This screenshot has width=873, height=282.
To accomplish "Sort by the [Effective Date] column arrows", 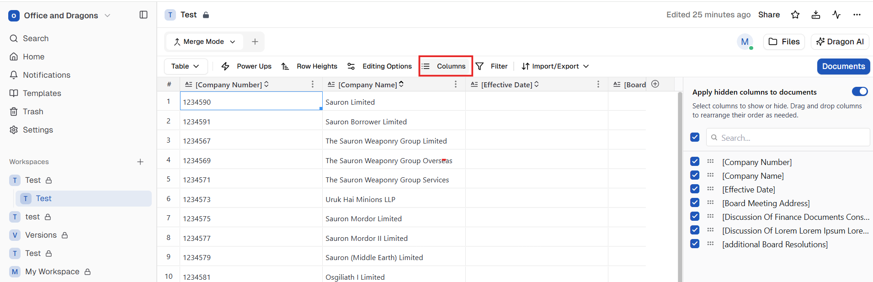I will click(x=537, y=84).
